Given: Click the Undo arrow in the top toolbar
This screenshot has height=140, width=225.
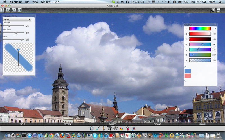Looking at the screenshot, I should pos(8,10).
